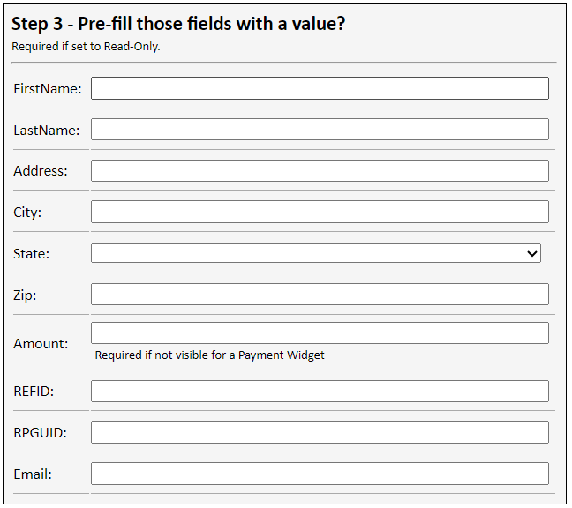Focus the LastName text box
Screen dimensions: 572x508
[x=320, y=130]
